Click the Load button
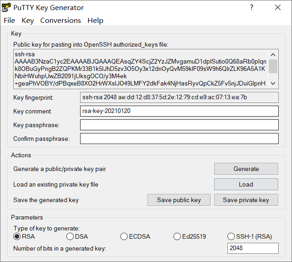Image resolution: width=292 pixels, height=262 pixels. (x=246, y=184)
